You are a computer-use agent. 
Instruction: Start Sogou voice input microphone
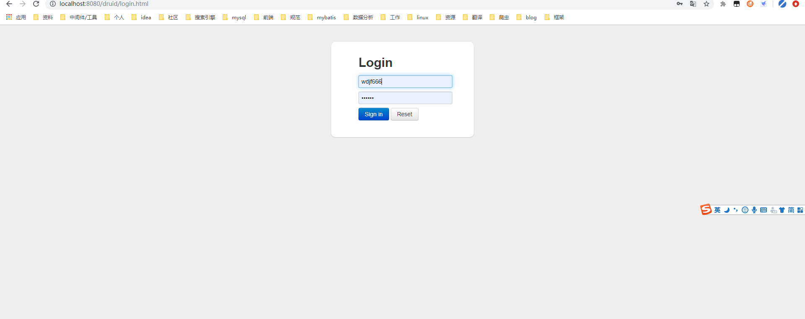(754, 210)
